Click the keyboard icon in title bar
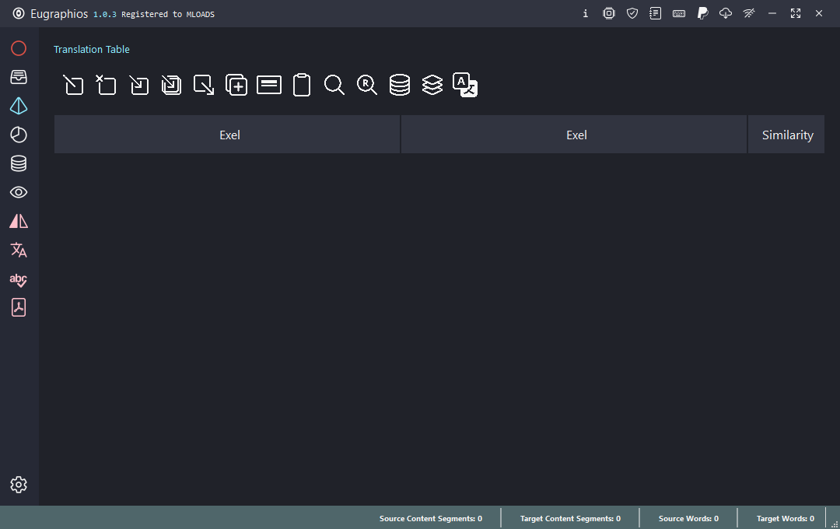840x529 pixels. tap(679, 13)
